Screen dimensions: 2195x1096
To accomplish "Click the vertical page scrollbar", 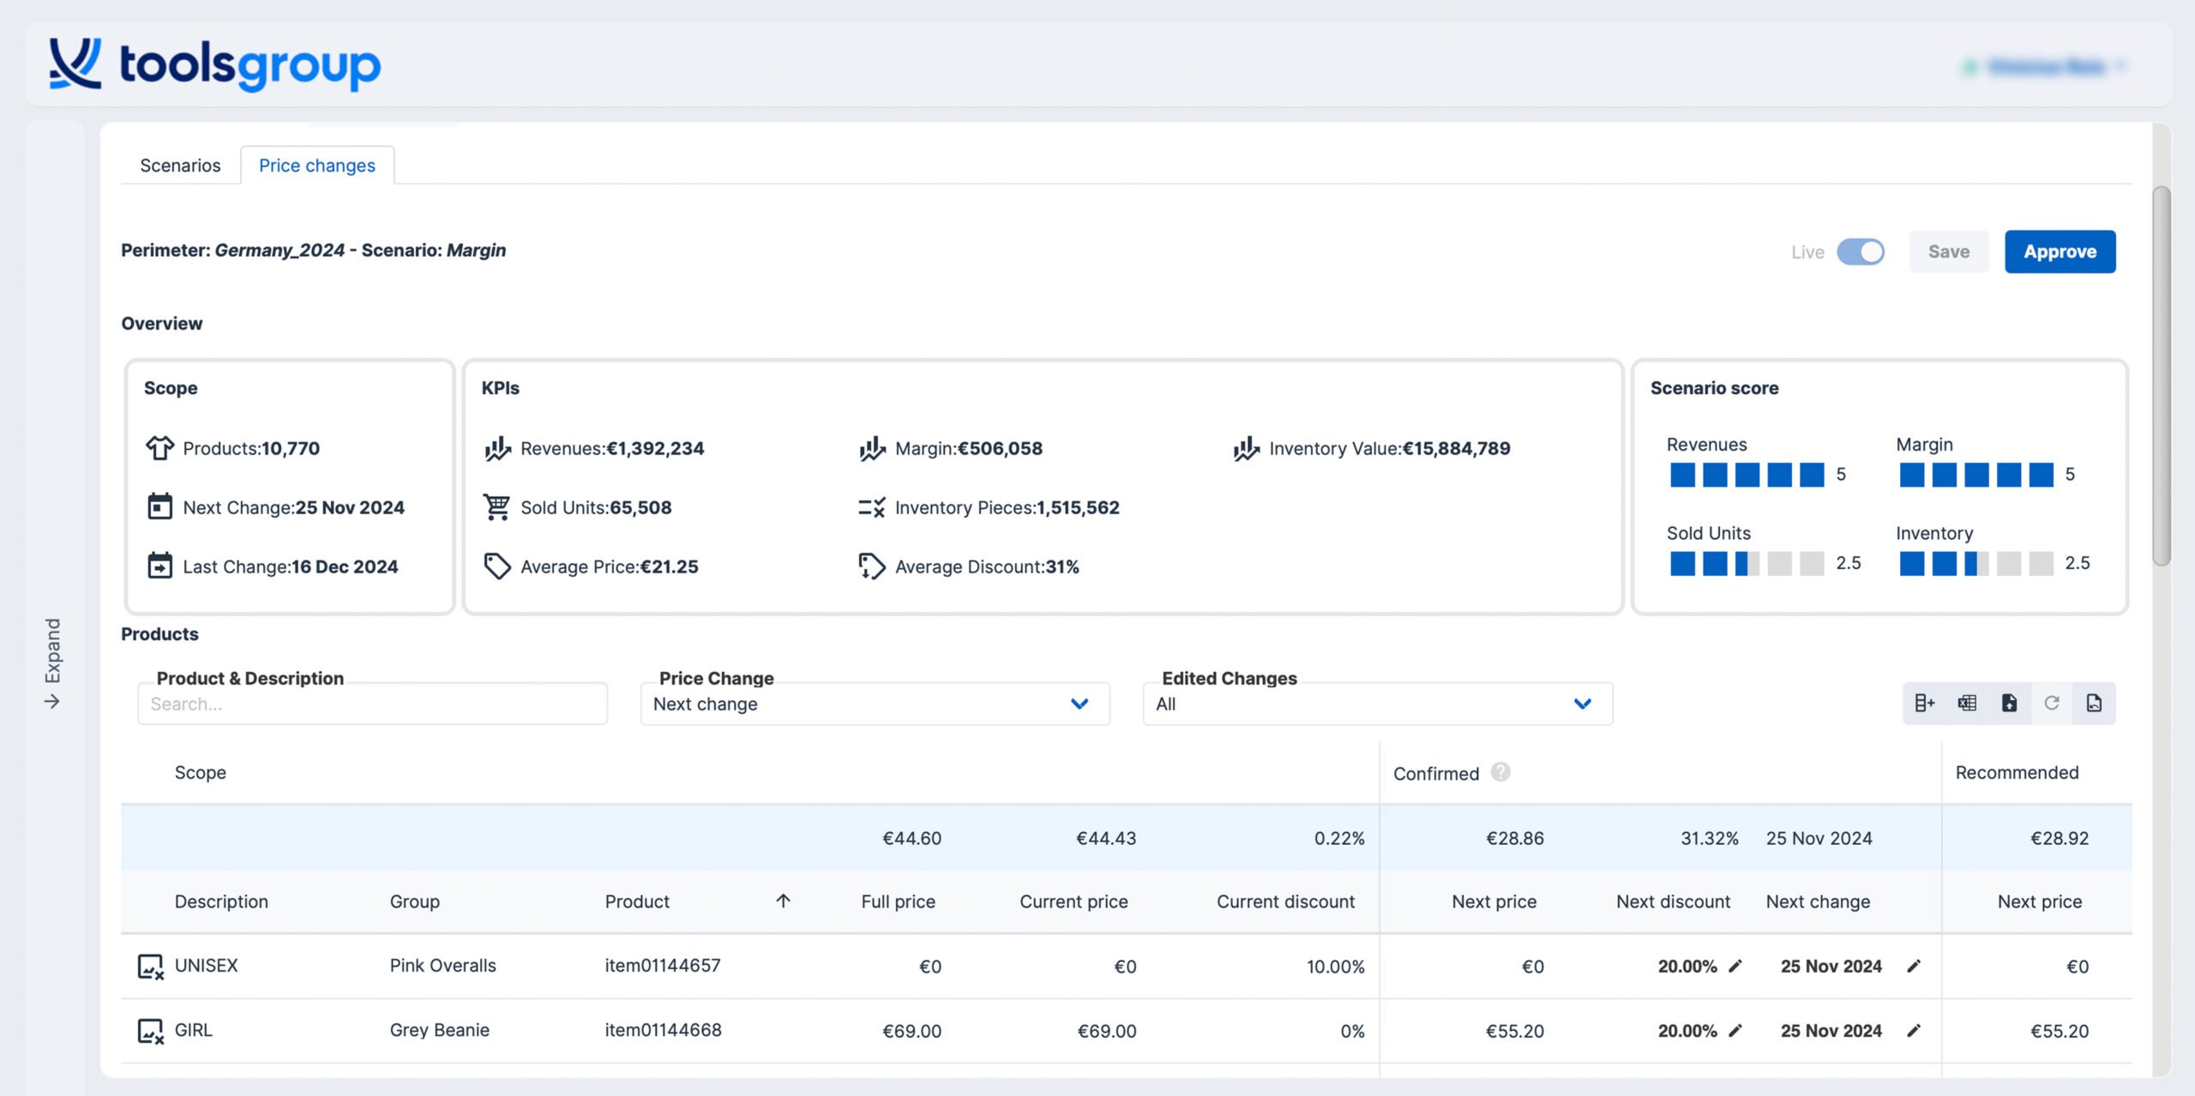I will point(2161,375).
